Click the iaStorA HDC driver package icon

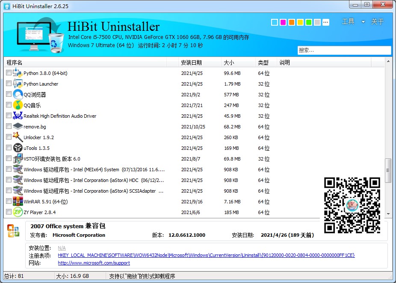[18, 180]
